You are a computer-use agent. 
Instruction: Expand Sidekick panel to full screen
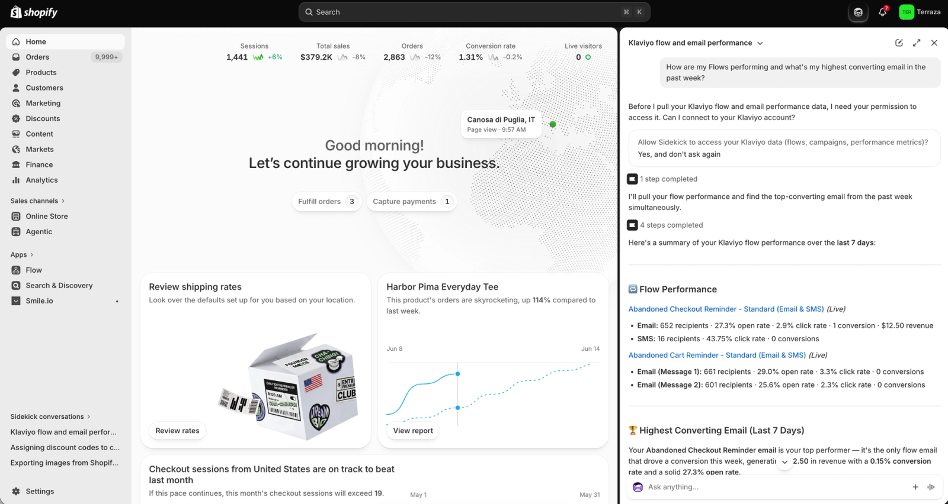(x=917, y=43)
